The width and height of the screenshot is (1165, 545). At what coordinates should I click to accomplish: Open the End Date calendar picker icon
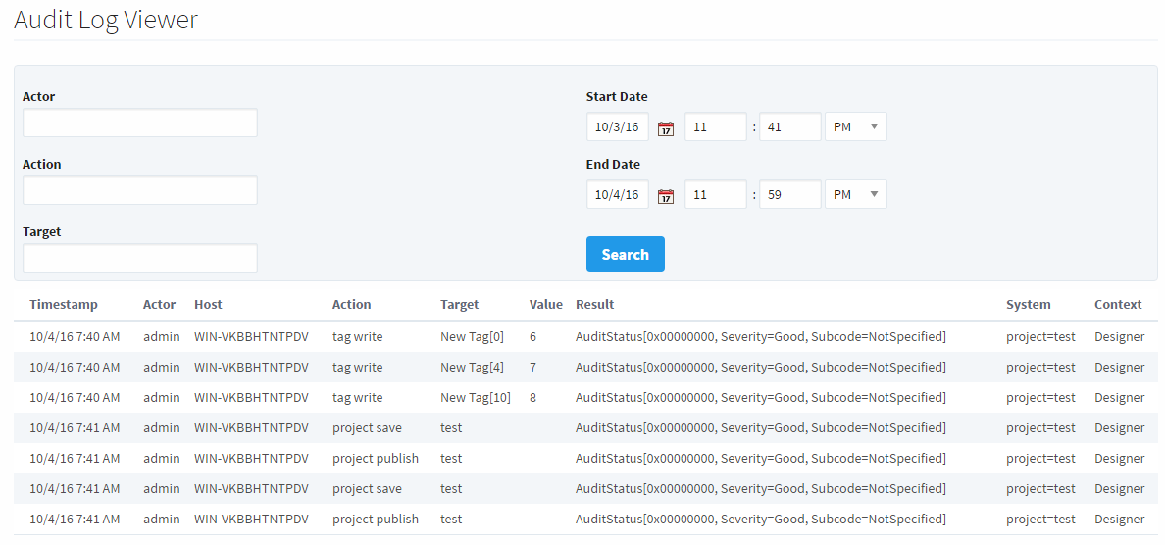(x=666, y=195)
